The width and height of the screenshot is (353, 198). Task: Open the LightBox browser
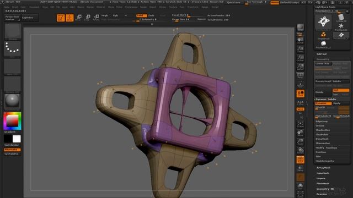(29, 18)
